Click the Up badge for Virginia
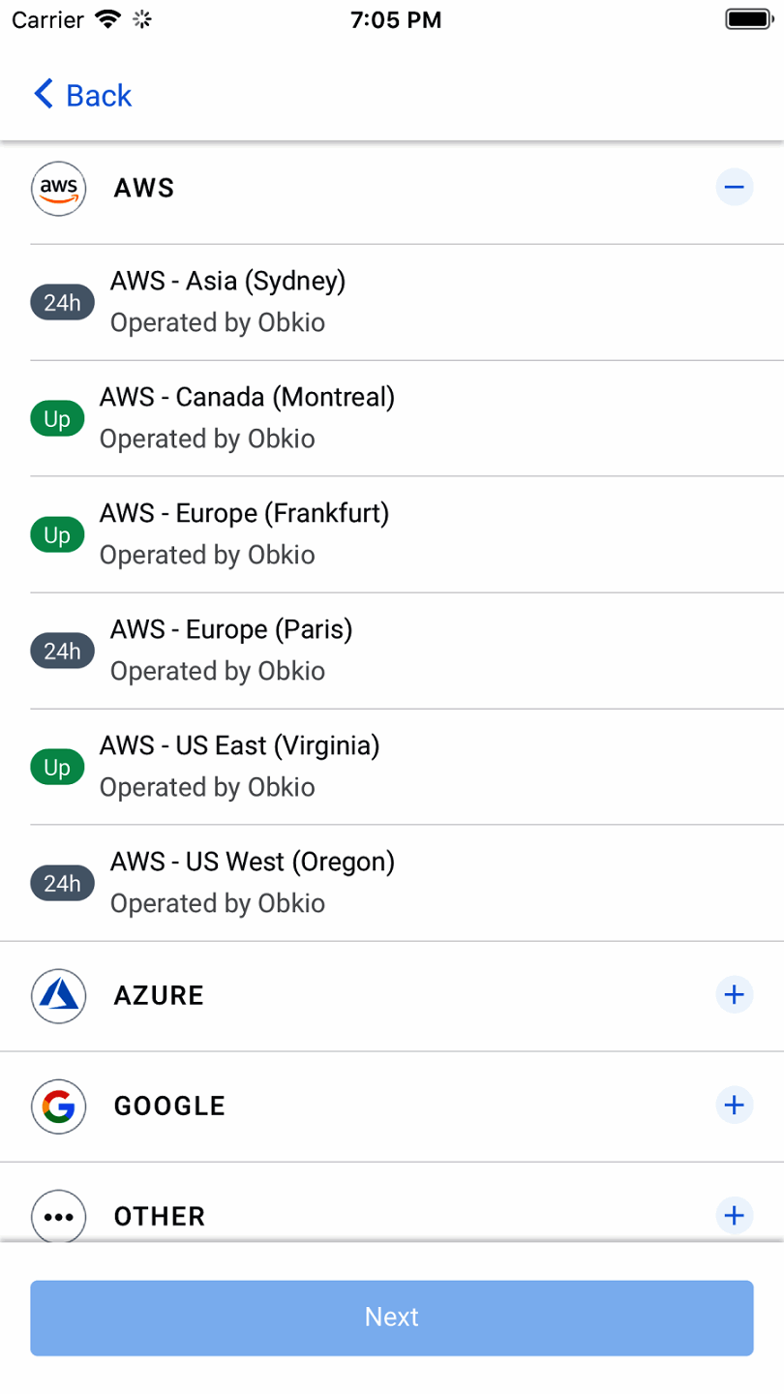Screen dimensions: 784x1394 pyautogui.click(x=57, y=768)
